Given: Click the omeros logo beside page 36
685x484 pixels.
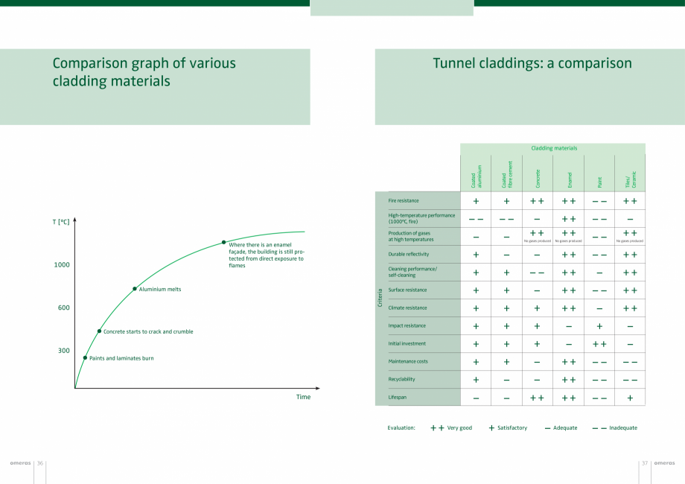Looking at the screenshot, I should (x=19, y=463).
